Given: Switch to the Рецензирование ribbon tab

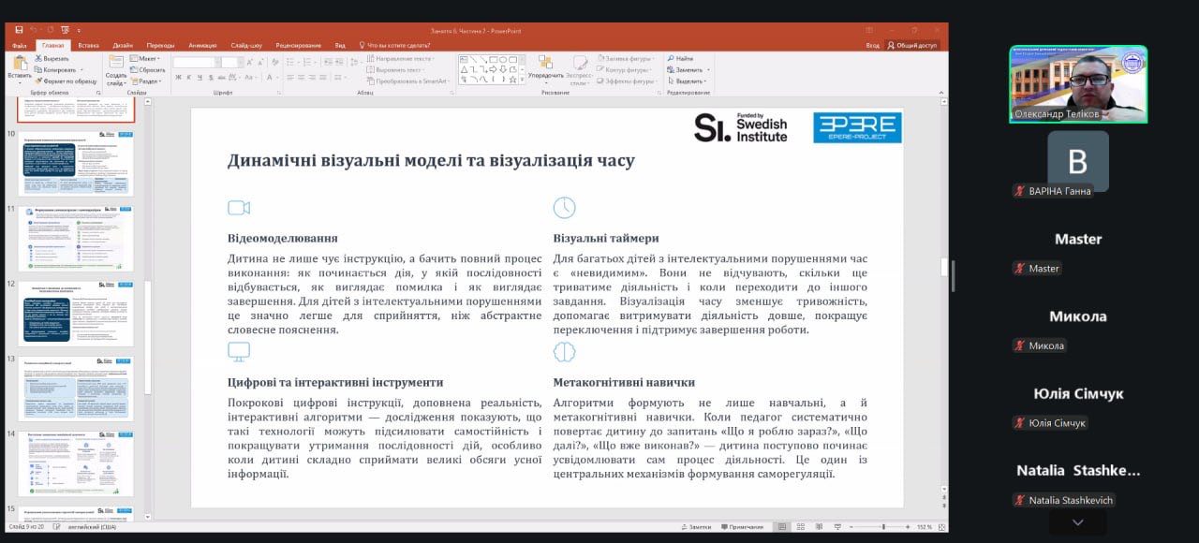Looking at the screenshot, I should click(x=298, y=45).
